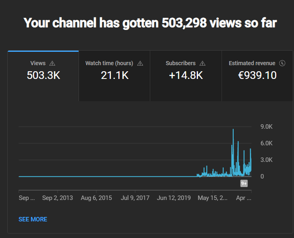Image resolution: width=294 pixels, height=238 pixels.
Task: Open the 9+ videos marker under chart
Action: point(244,183)
